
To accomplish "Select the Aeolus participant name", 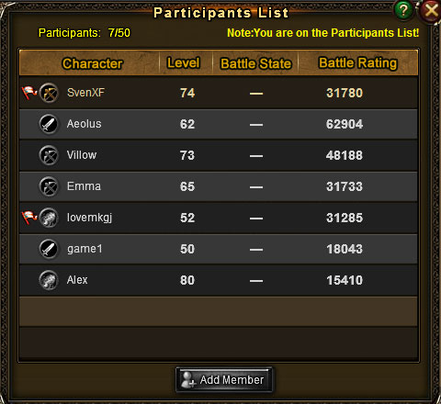I will (x=85, y=124).
